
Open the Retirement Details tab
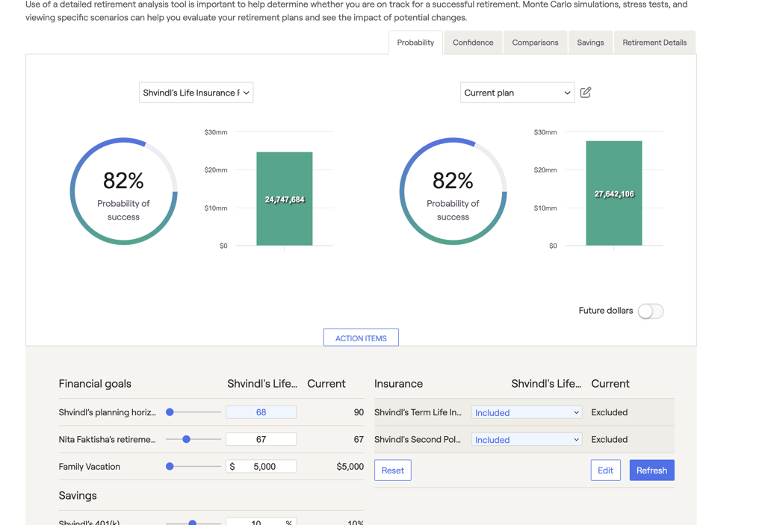654,43
